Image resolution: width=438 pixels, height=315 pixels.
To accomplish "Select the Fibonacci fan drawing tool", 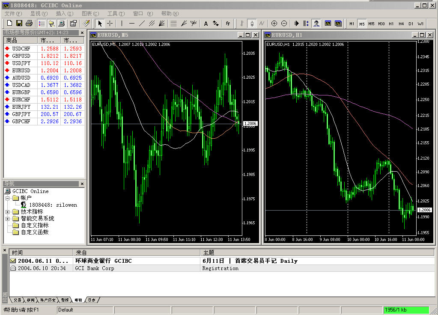I will coord(183,24).
